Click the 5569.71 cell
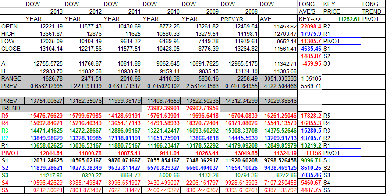Viewport: 386px width, 194px height. 310,86
